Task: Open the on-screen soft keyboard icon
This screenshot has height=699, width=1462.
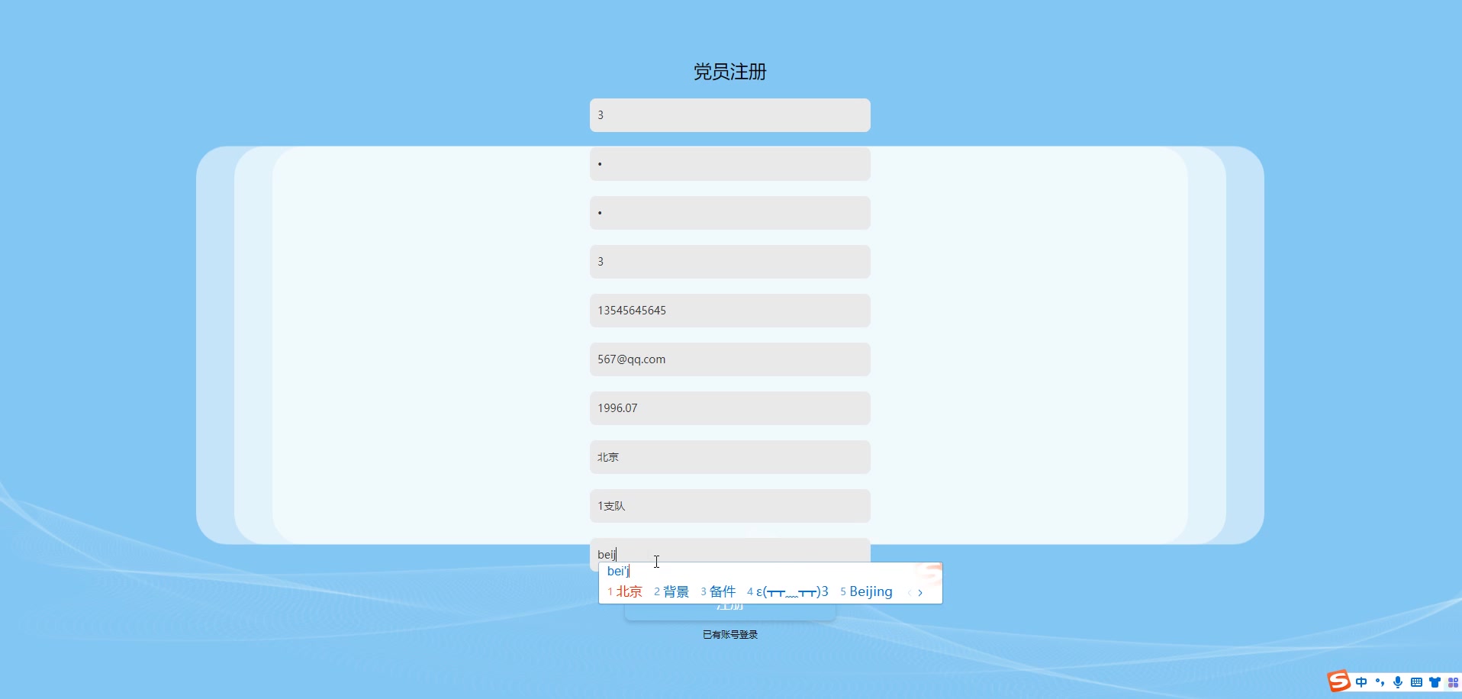Action: pyautogui.click(x=1417, y=681)
